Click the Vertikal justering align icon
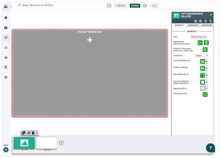The image size is (222, 158). pyautogui.click(x=202, y=68)
